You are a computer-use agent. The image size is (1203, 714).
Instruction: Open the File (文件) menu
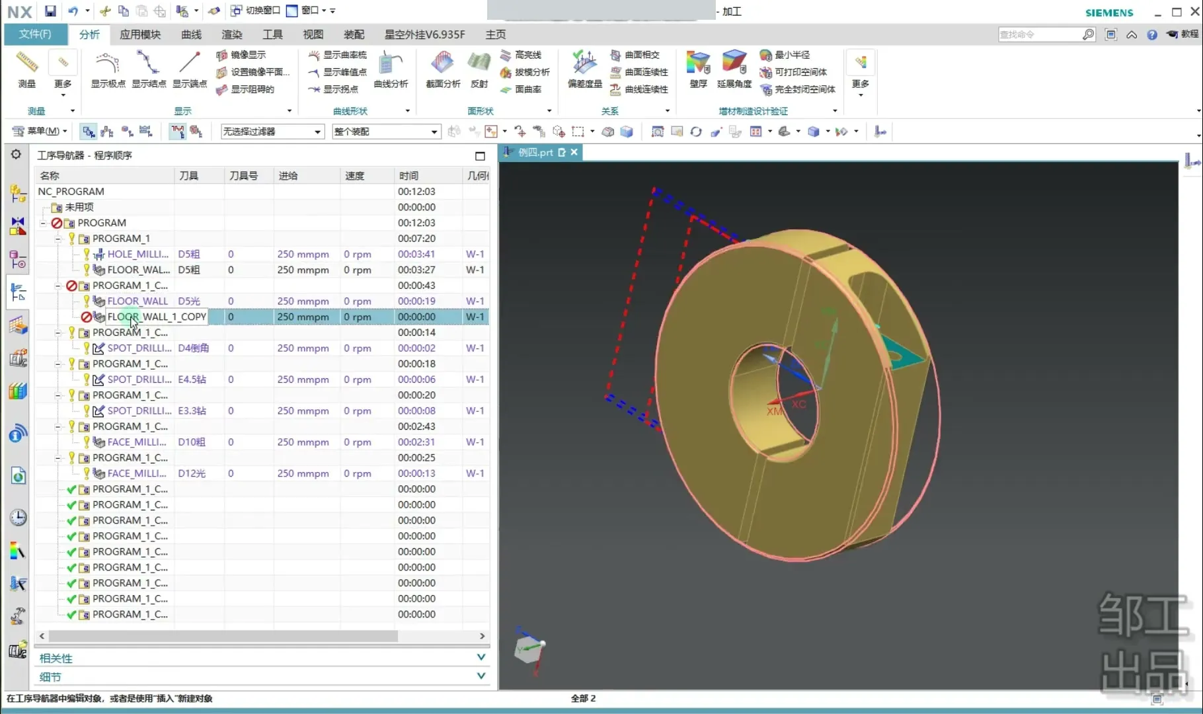tap(35, 34)
